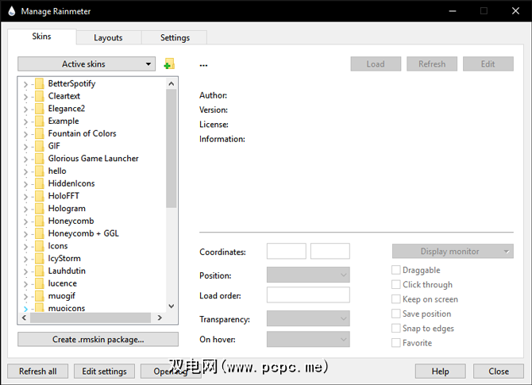Click the Hologram folder icon

coord(38,208)
